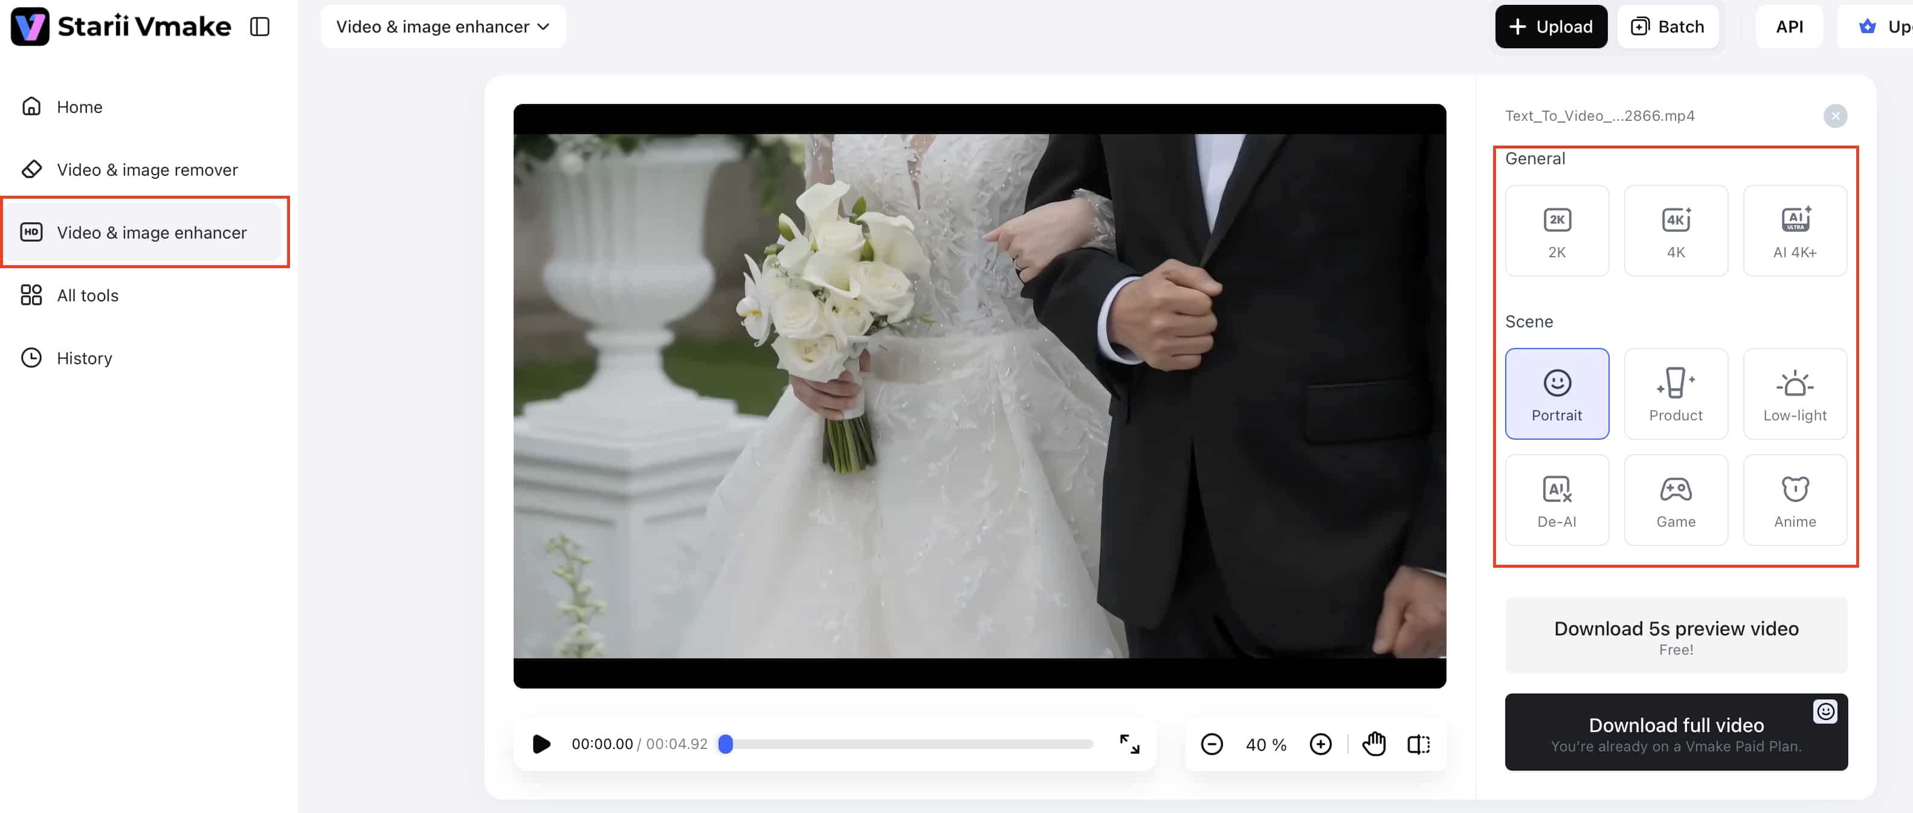
Task: Click the Upload button
Action: (1551, 27)
